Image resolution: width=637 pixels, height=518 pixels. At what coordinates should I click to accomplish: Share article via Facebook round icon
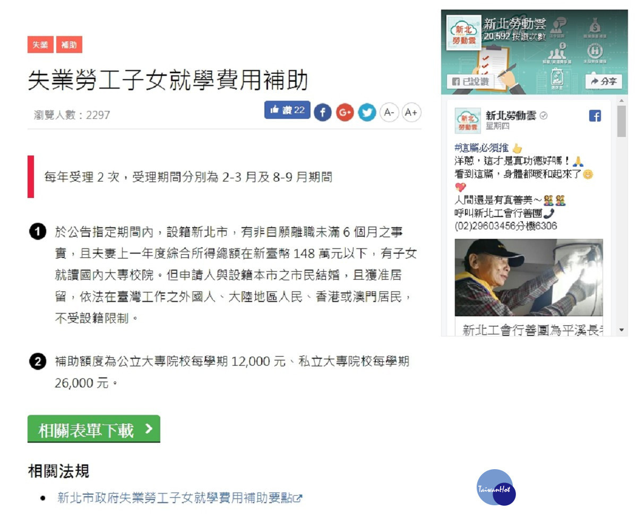click(x=323, y=113)
